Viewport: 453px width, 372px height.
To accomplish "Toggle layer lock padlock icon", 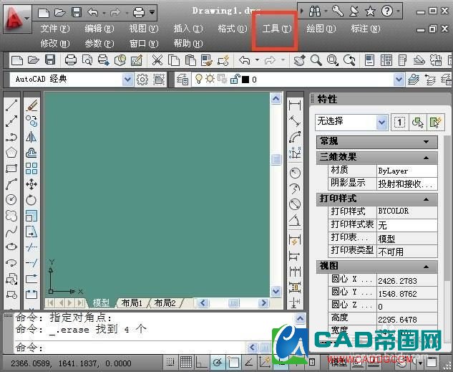I will click(x=235, y=79).
